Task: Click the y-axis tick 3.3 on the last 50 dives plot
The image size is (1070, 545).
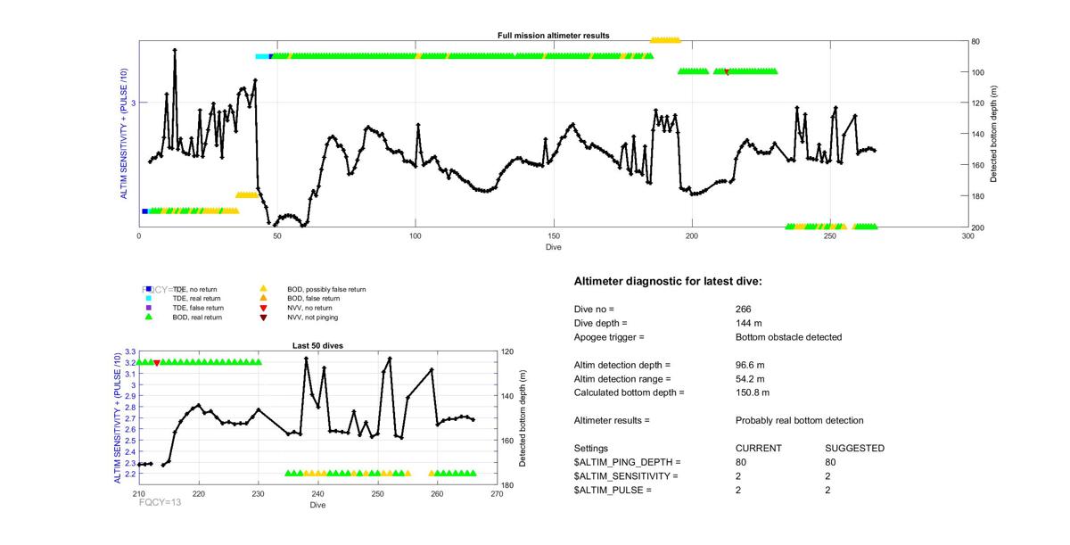Action: tap(129, 352)
